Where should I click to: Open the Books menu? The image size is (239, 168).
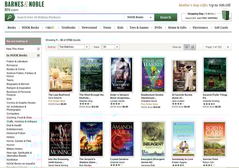click(x=12, y=28)
